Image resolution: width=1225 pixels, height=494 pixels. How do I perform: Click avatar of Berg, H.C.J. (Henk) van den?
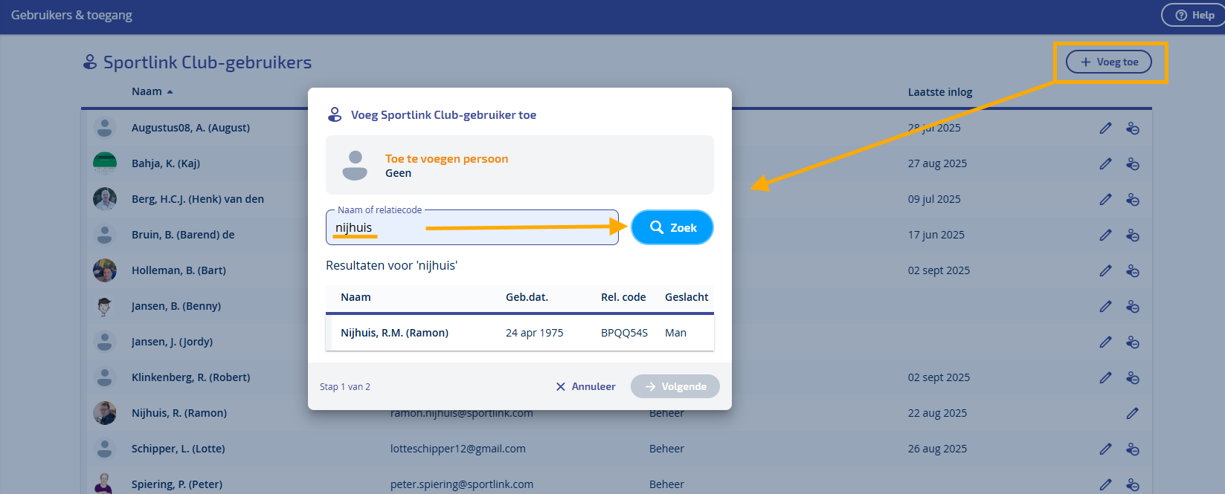coord(105,199)
